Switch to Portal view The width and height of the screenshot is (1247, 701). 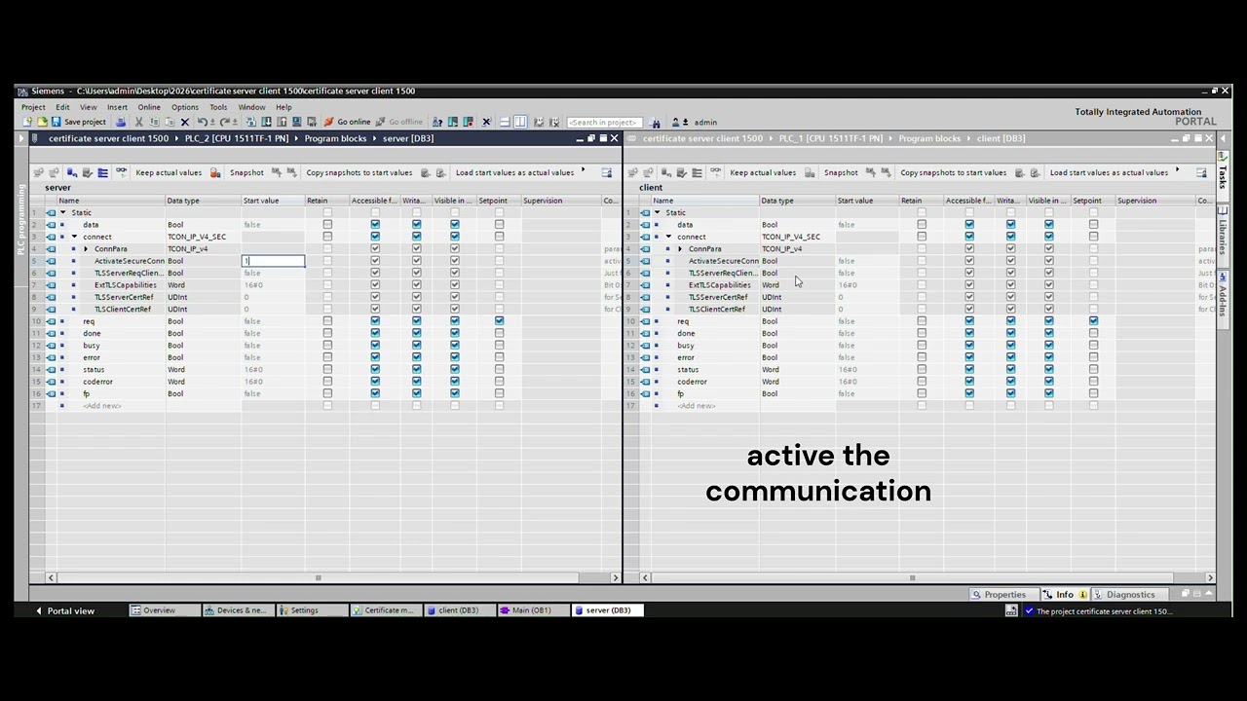click(64, 610)
